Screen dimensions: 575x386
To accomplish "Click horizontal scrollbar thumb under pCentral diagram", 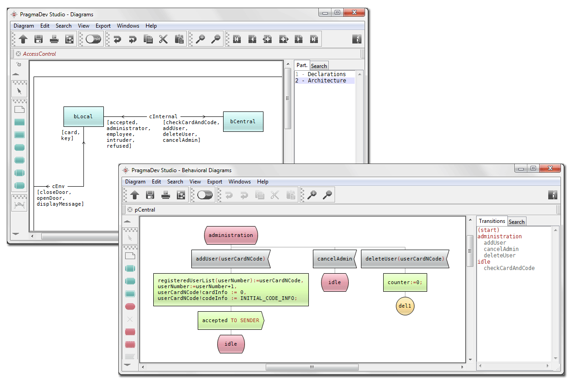I will pyautogui.click(x=312, y=367).
